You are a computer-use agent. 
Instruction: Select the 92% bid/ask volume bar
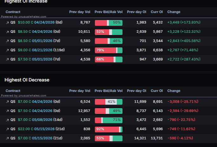coord(109,129)
